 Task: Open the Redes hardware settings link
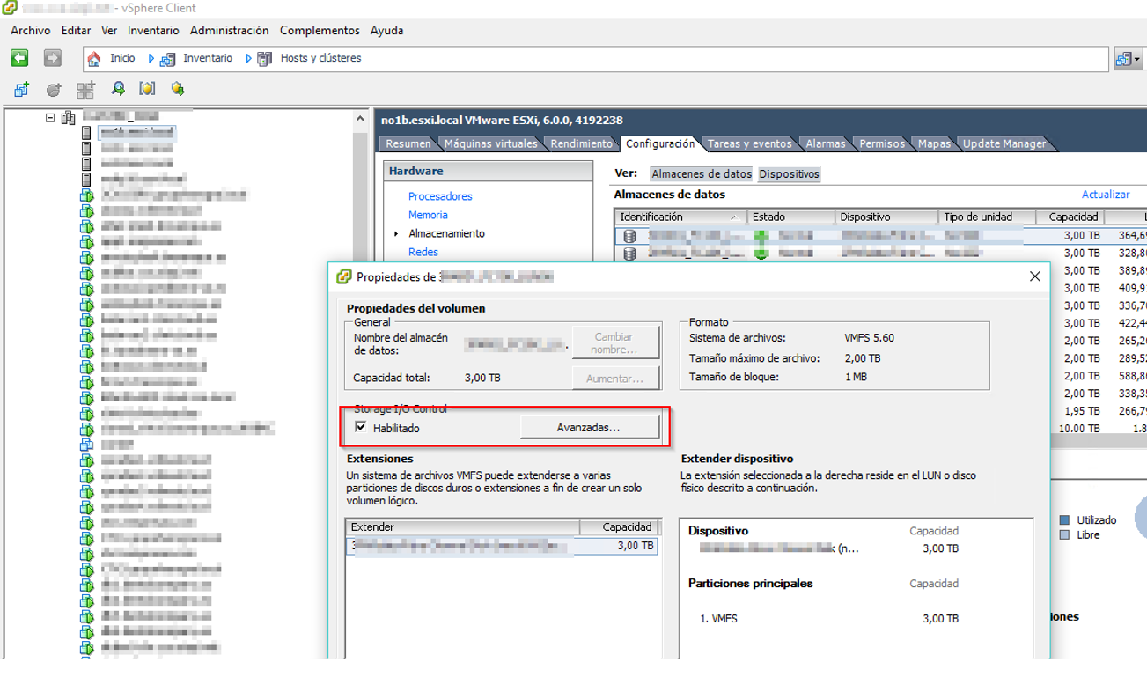tap(423, 252)
